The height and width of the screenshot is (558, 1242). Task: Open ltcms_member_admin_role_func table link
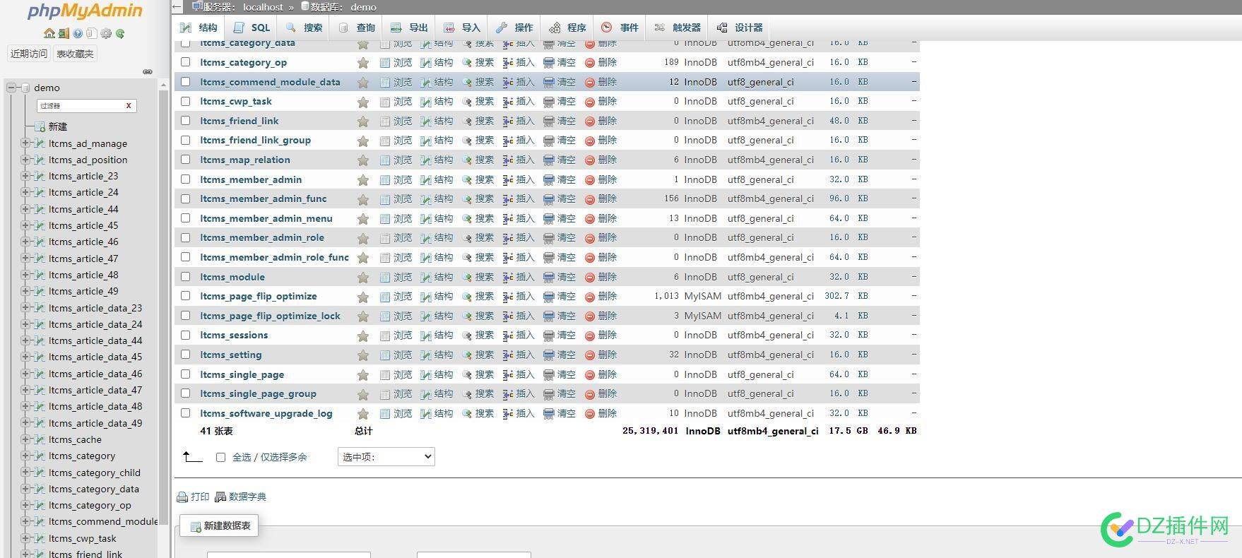(x=274, y=257)
